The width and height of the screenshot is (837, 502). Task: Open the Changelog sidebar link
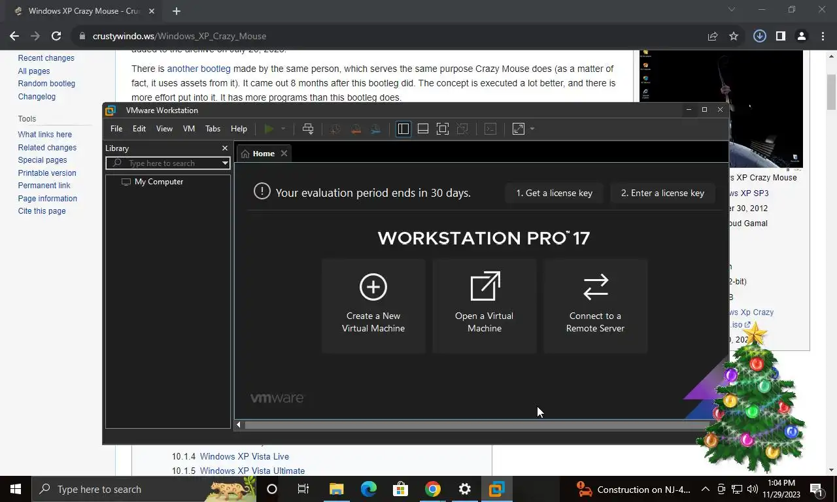(x=37, y=97)
